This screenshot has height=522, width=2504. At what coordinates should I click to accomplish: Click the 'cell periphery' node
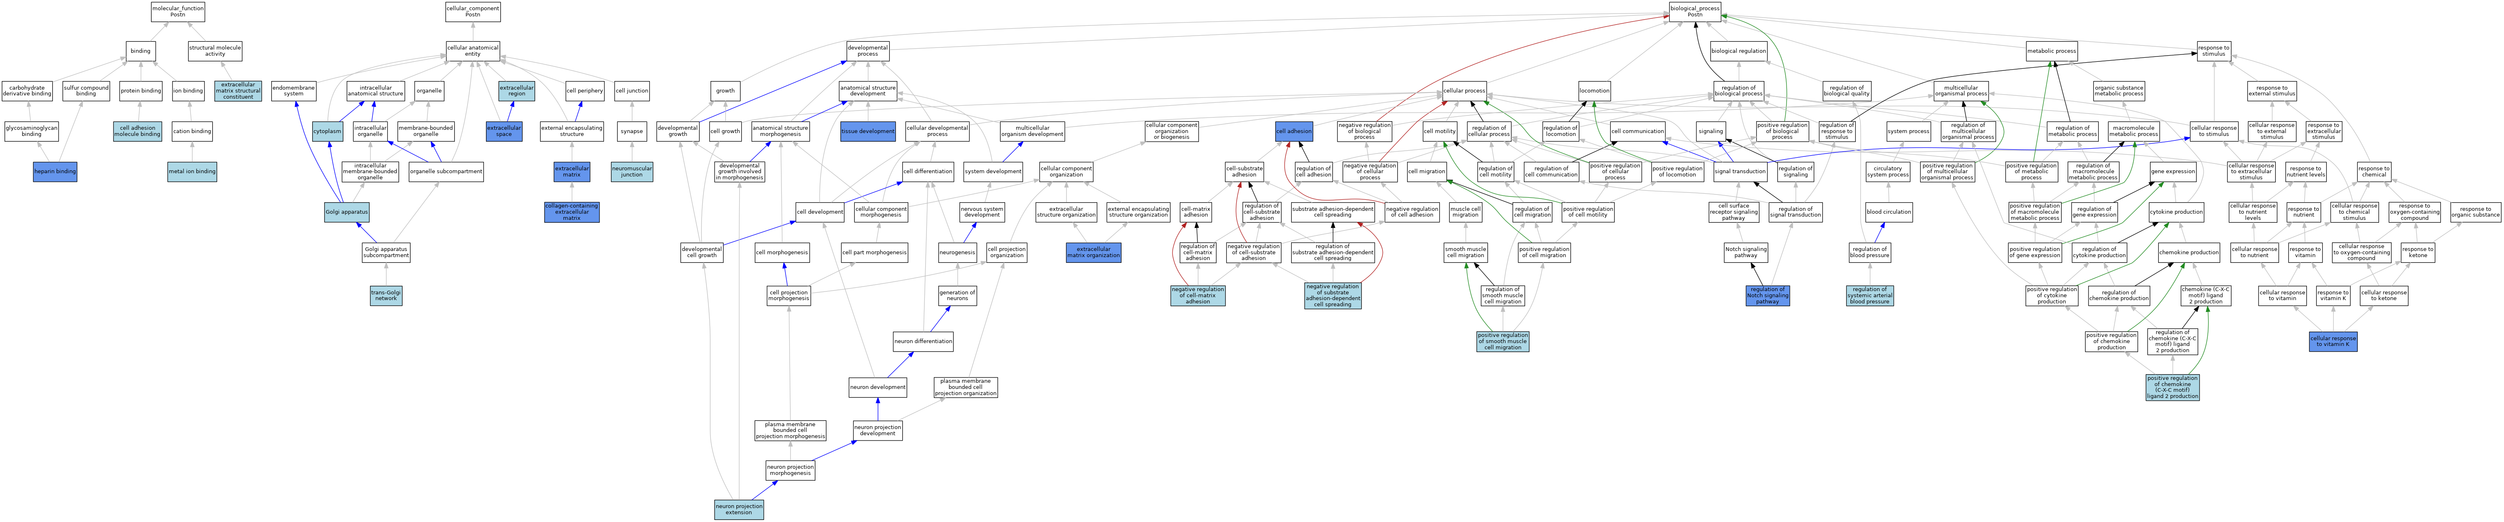584,91
